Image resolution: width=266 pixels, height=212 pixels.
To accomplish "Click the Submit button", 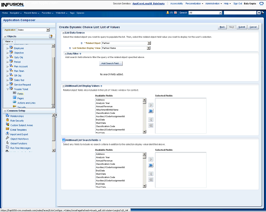I will click(x=242, y=27).
